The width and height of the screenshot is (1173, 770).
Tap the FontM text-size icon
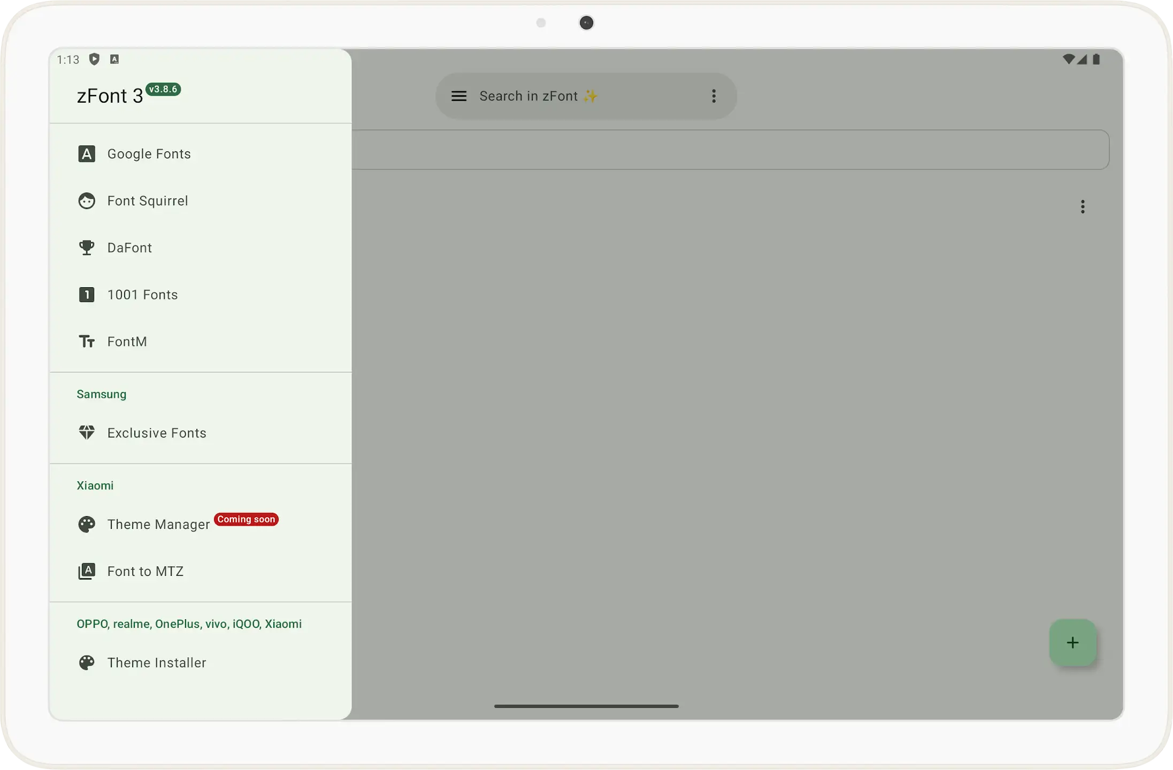coord(87,342)
